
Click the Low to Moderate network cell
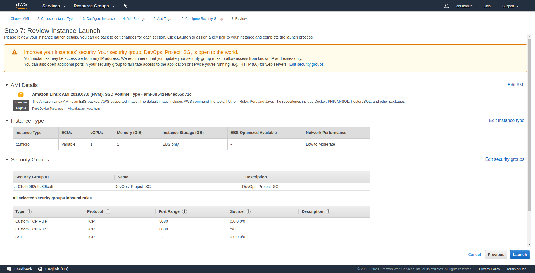[336, 144]
